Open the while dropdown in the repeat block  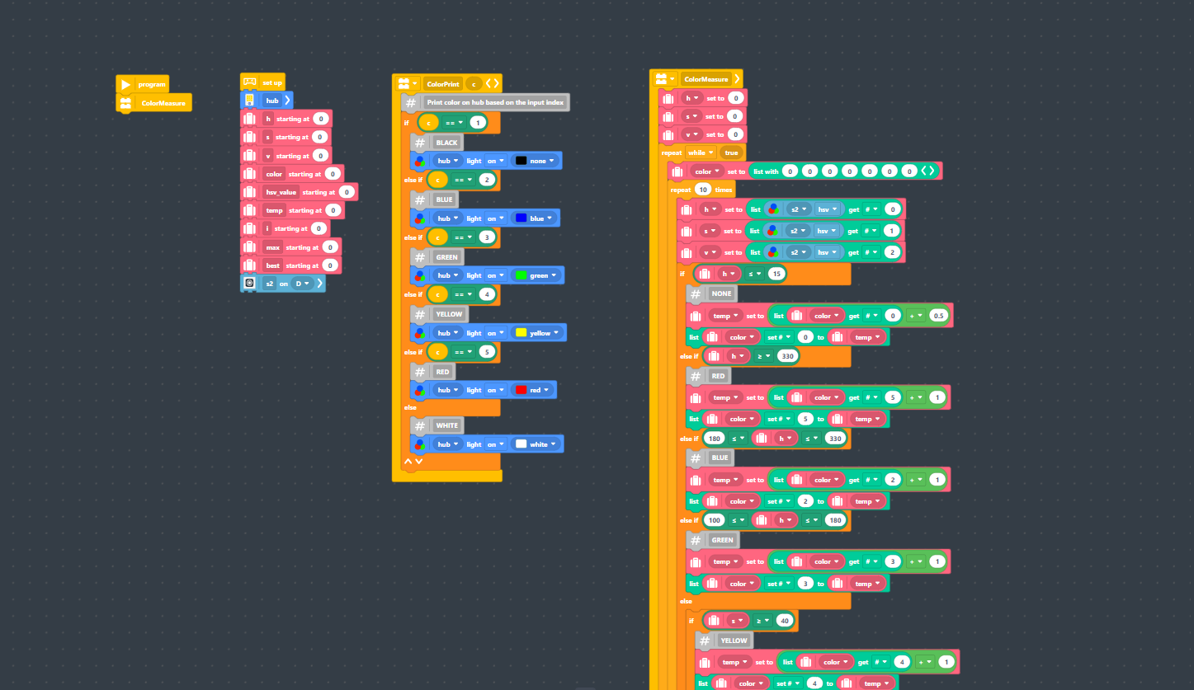point(701,153)
